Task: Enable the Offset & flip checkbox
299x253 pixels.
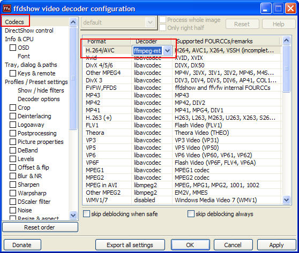Action: point(13,167)
